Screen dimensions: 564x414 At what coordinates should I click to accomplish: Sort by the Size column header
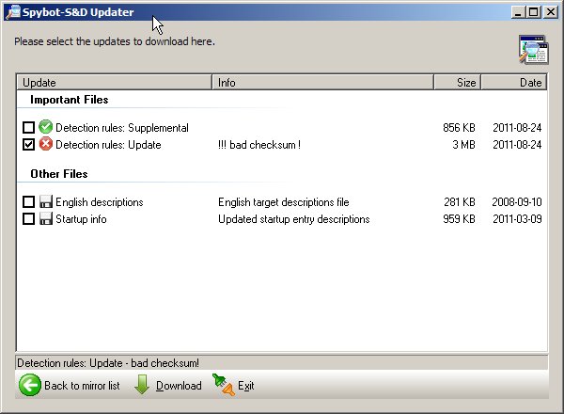(457, 83)
